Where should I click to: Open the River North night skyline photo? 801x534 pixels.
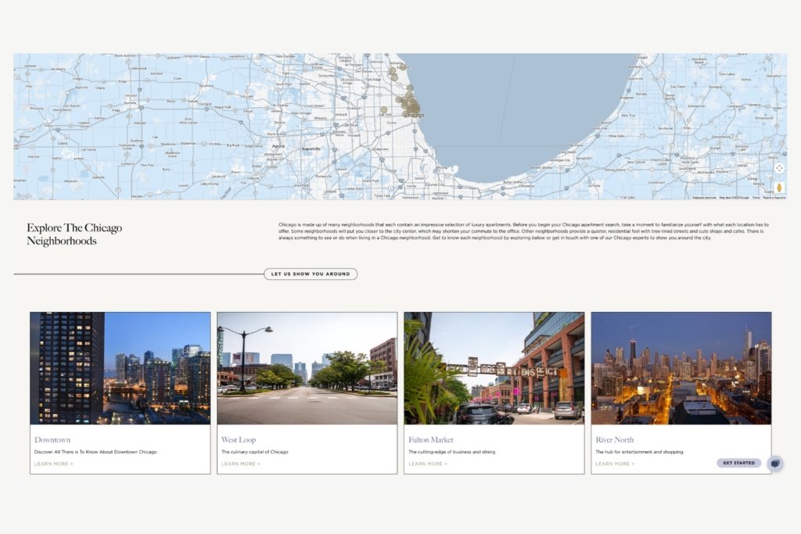(x=681, y=368)
